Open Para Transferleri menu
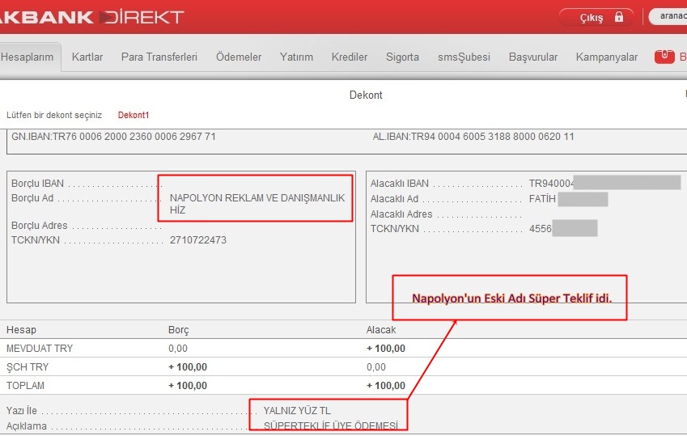Viewport: 687px width, 436px height. (x=159, y=57)
